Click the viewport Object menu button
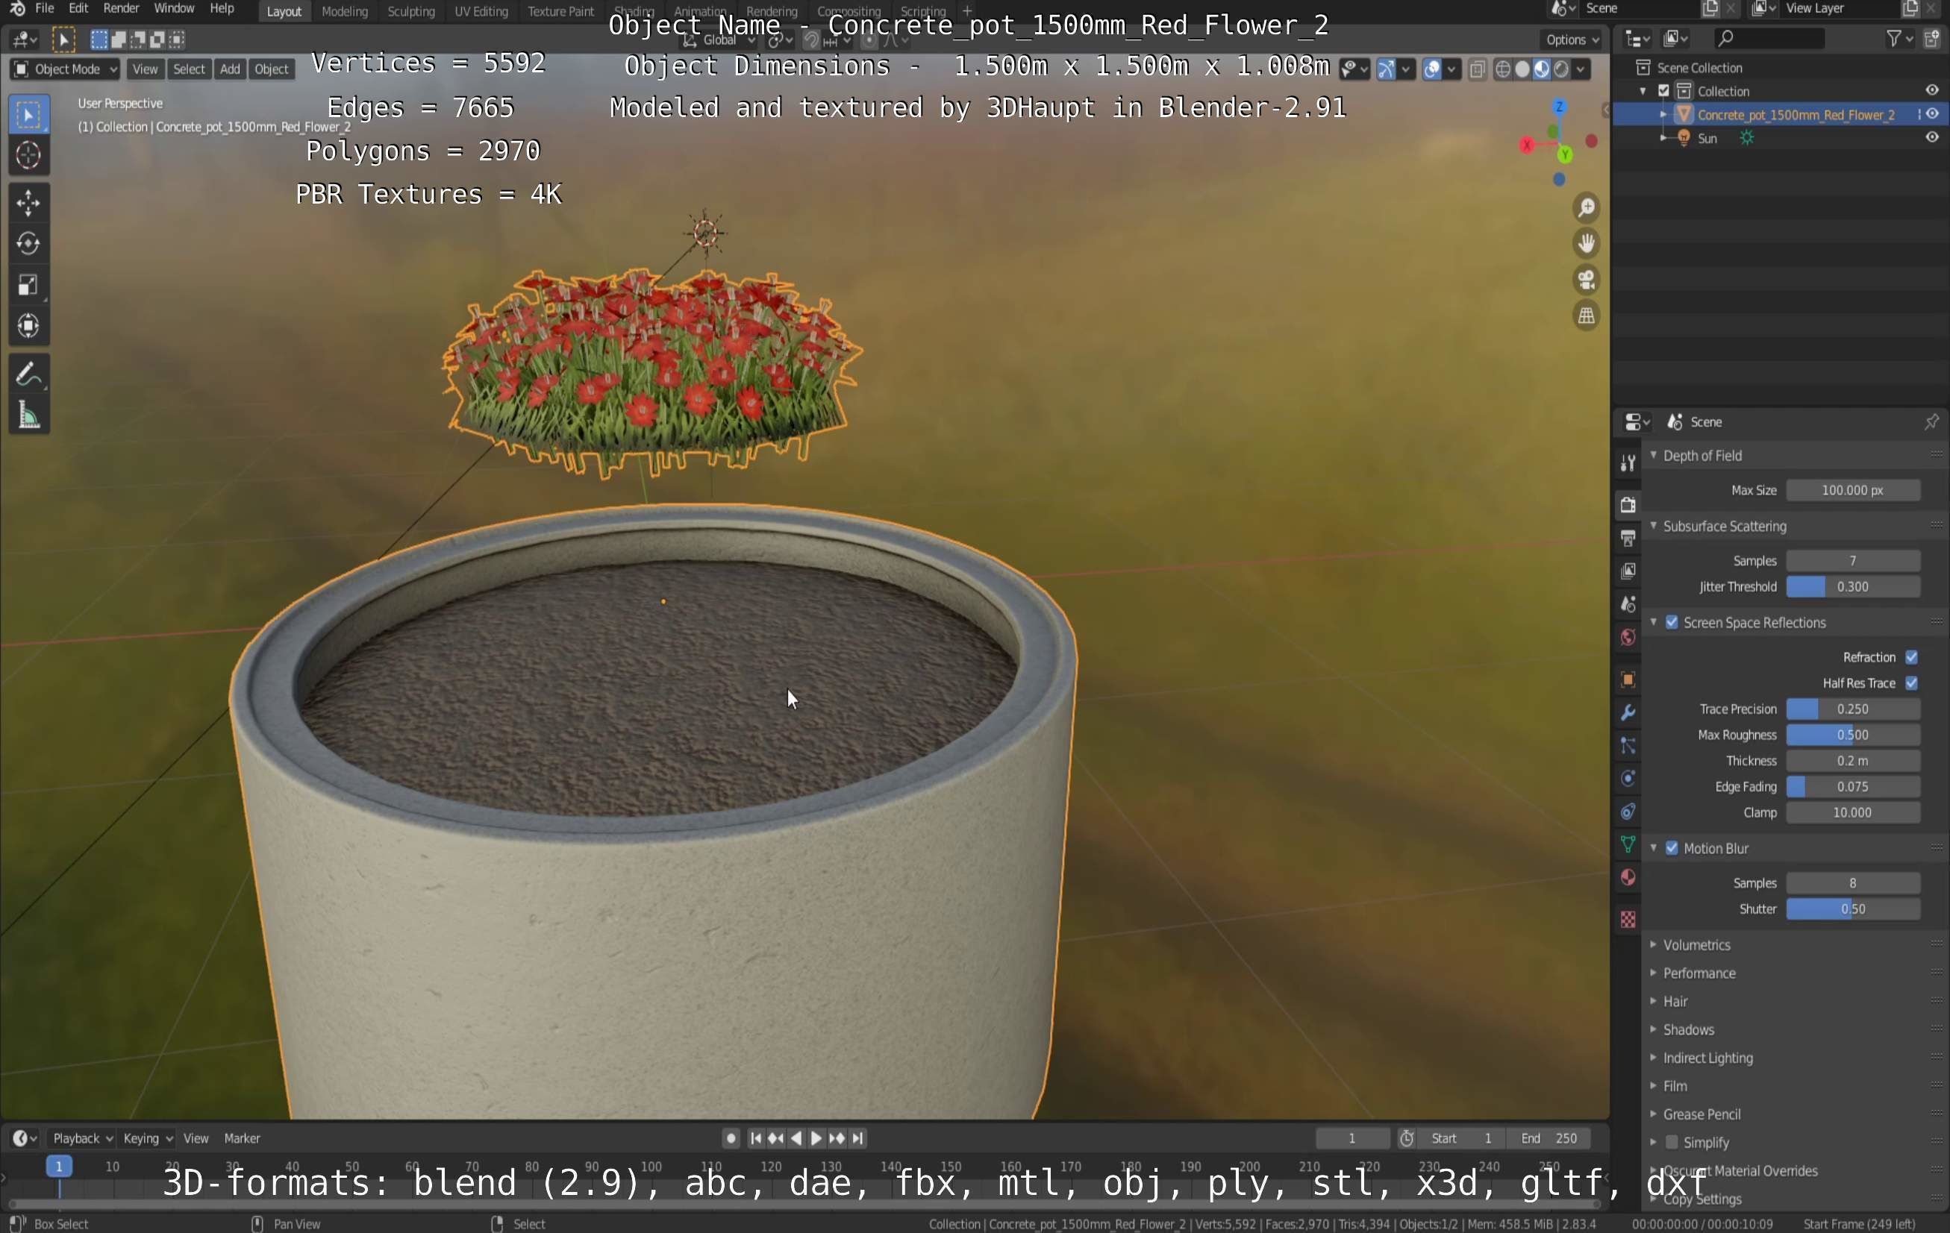1950x1233 pixels. 272,69
